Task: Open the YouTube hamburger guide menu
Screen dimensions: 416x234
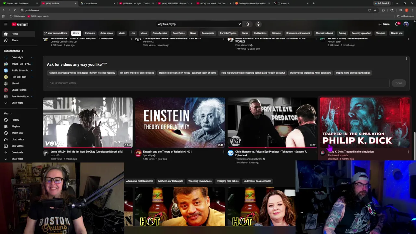Action: click(x=6, y=24)
